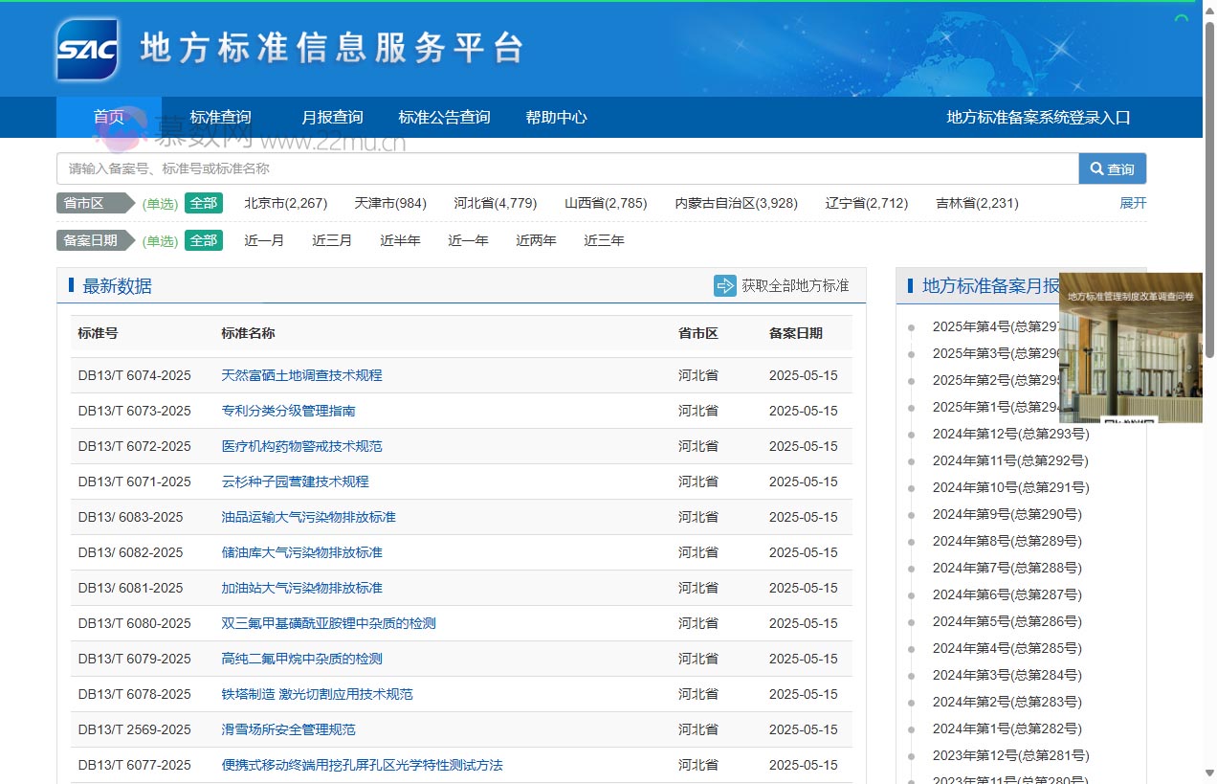Click the SAC logo icon
This screenshot has width=1217, height=784.
click(x=87, y=49)
